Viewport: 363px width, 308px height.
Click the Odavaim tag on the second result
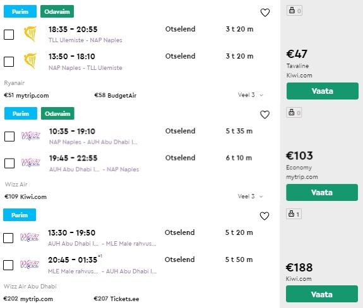click(57, 113)
